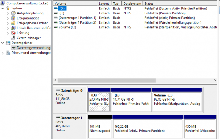
Task: Sort by the Status column header
Action: [x=180, y=4]
